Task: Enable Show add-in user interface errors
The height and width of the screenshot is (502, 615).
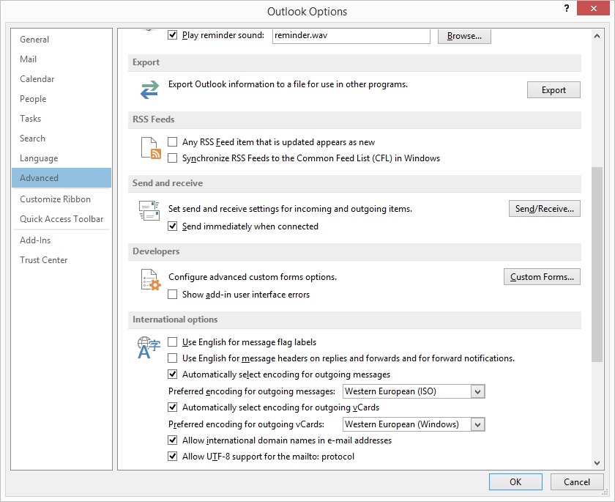Action: (x=172, y=295)
